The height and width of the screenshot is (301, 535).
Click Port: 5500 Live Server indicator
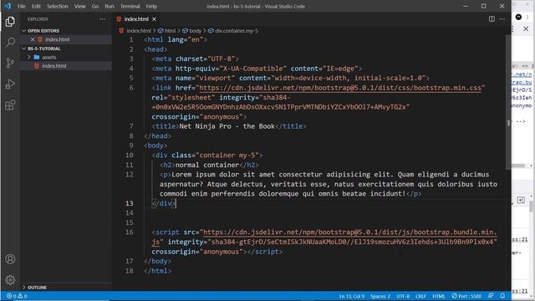point(466,296)
